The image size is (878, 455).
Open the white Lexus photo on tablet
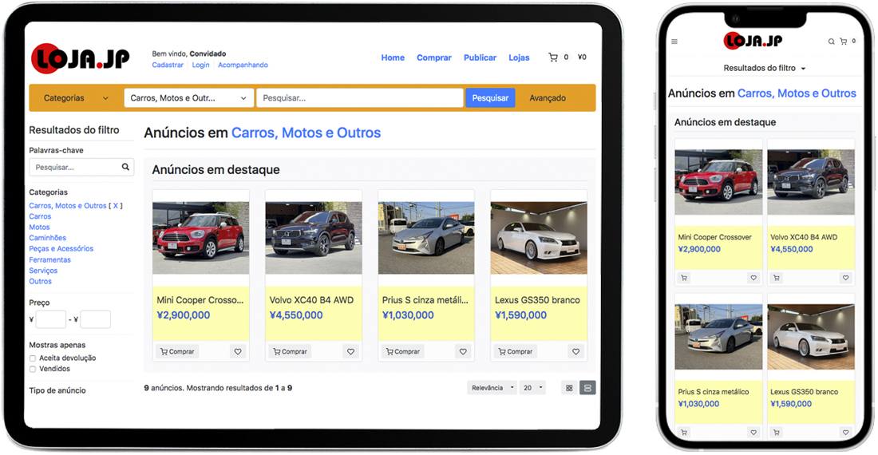539,238
